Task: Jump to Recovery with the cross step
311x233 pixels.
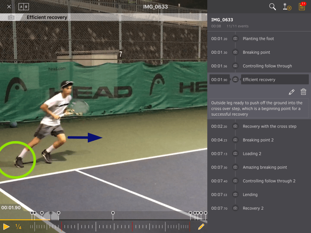Action: 269,126
